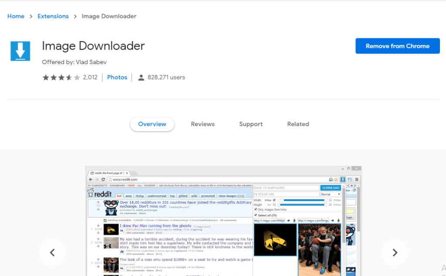The width and height of the screenshot is (446, 276).
Task: Adjust the Width slider handle
Action: [281, 200]
